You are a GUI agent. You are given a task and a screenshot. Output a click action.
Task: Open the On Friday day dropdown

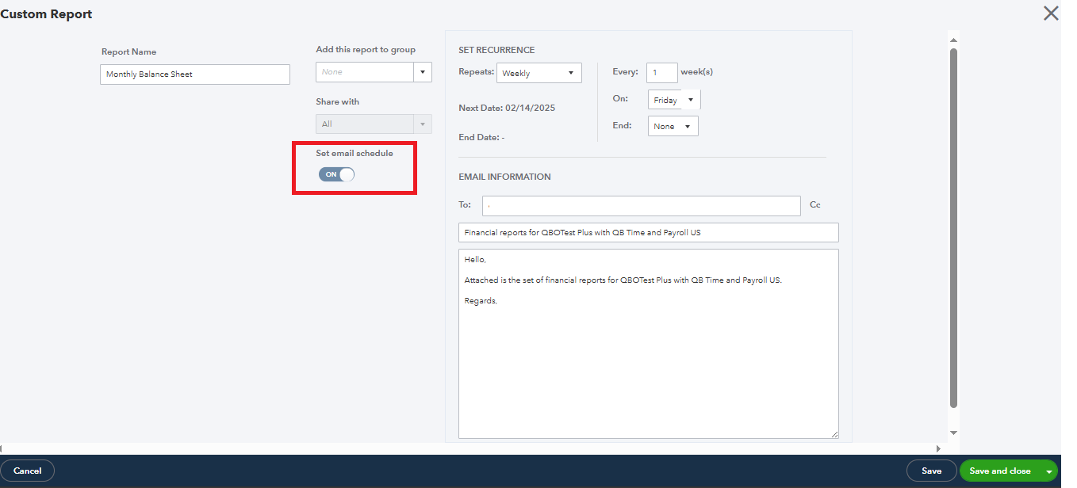pyautogui.click(x=674, y=100)
